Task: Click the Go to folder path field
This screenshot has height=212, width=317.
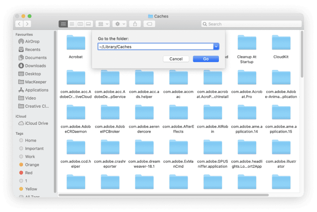Action: [155, 46]
